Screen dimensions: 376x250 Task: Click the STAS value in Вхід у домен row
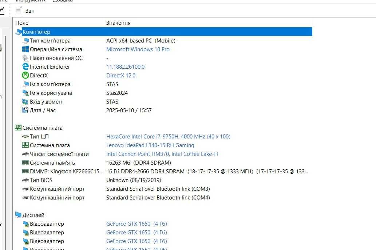point(112,101)
